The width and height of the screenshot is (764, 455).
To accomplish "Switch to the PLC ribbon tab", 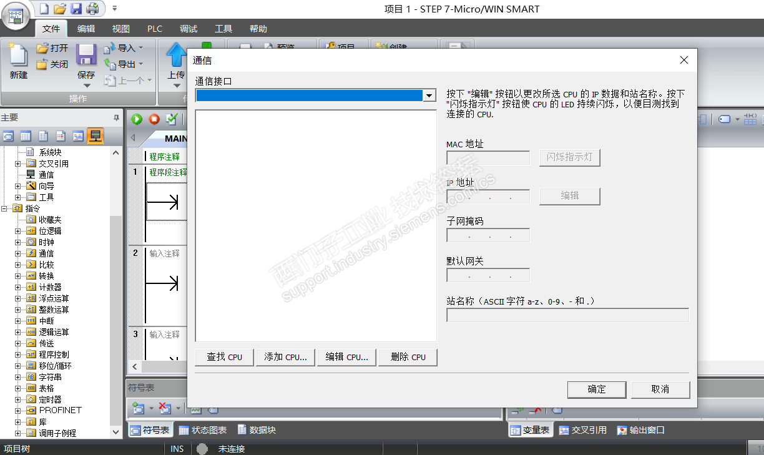I will point(155,29).
